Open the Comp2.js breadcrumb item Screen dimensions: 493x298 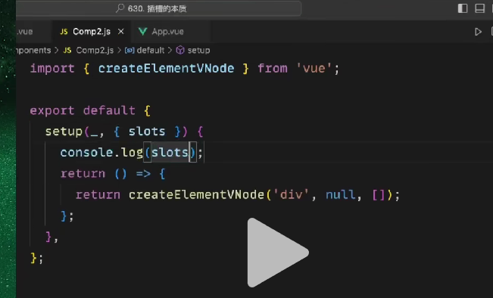(95, 50)
